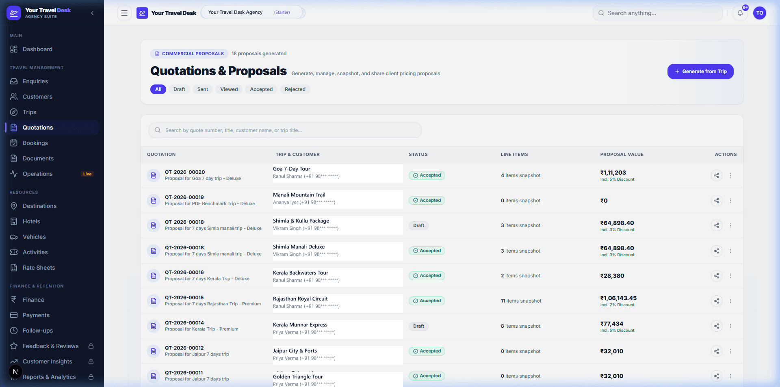The height and width of the screenshot is (387, 780).
Task: Filter proposals by Draft
Action: tap(179, 89)
